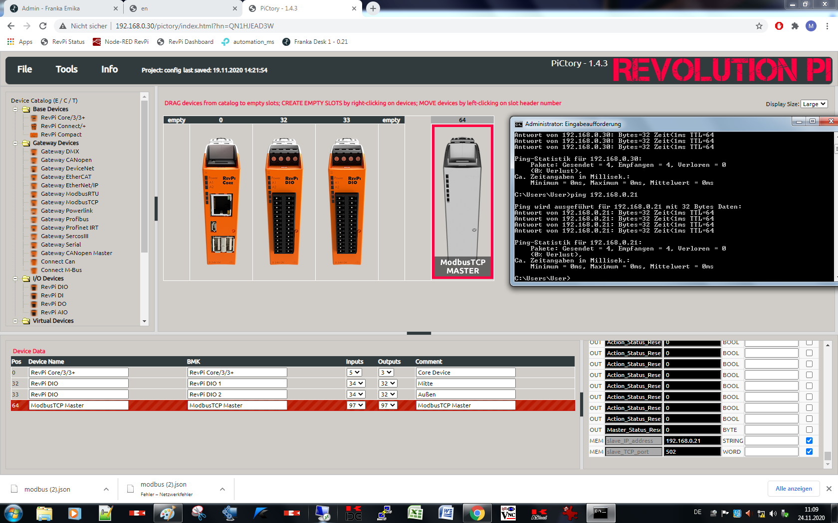Check the Master_Status_Reset export checkbox
The image size is (838, 523).
pos(809,430)
